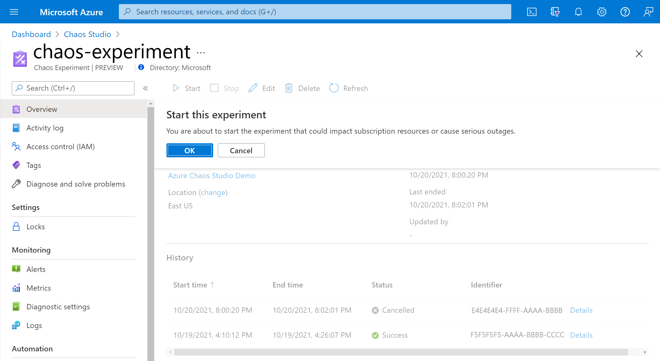This screenshot has width=660, height=361.
Task: Click the Activity log icon
Action: [16, 128]
